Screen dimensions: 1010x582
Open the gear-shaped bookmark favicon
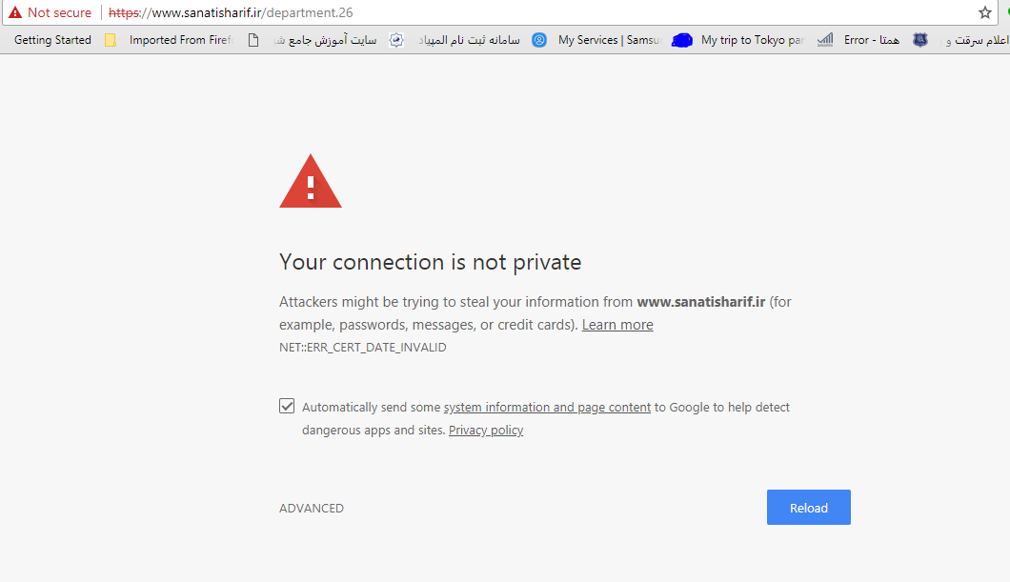click(396, 40)
